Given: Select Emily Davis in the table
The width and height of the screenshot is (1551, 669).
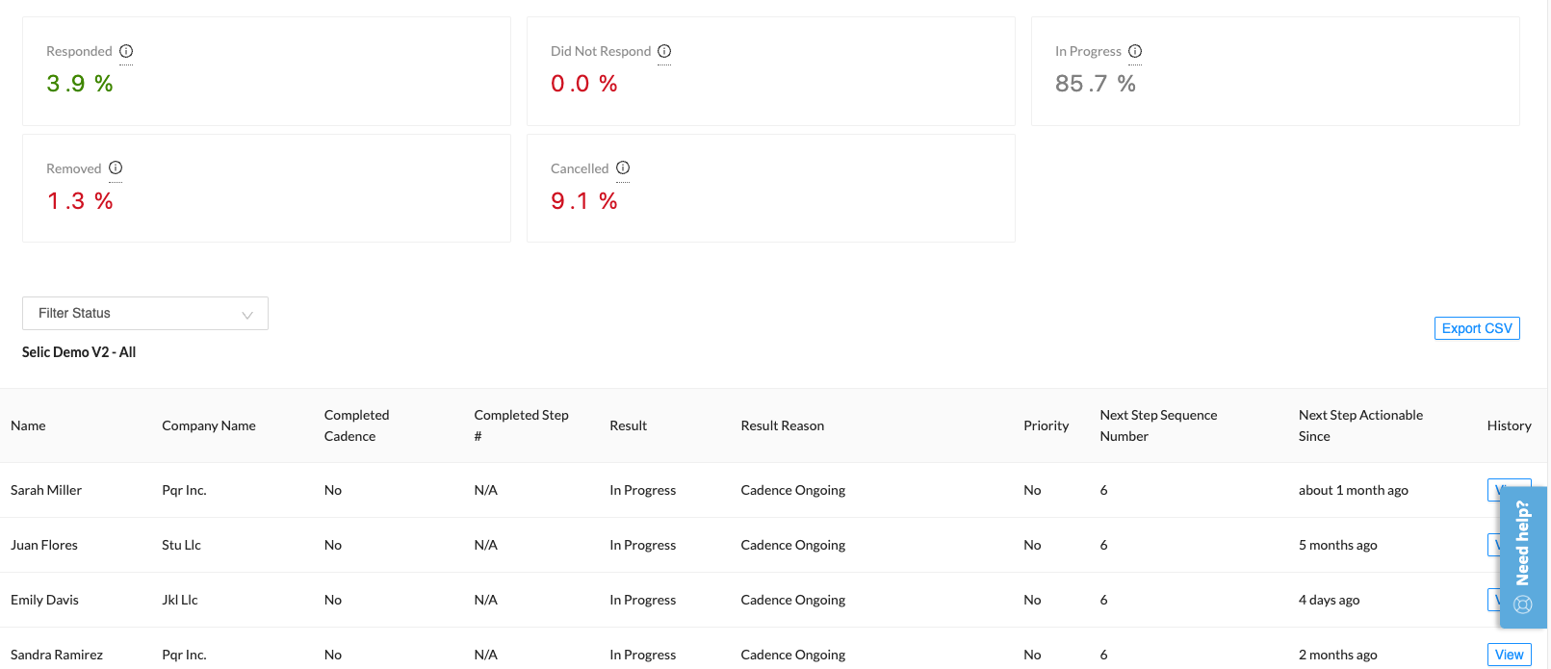Looking at the screenshot, I should click(x=44, y=600).
